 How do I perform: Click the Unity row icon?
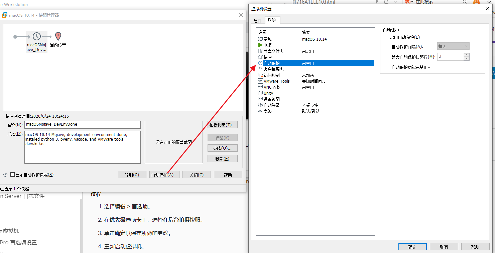[260, 93]
